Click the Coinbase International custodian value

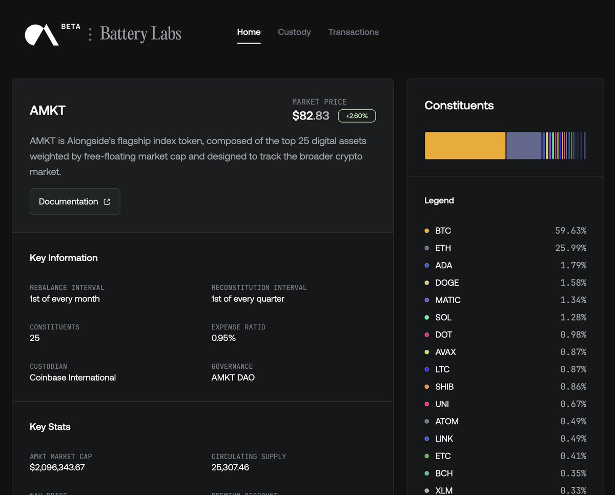coord(73,378)
